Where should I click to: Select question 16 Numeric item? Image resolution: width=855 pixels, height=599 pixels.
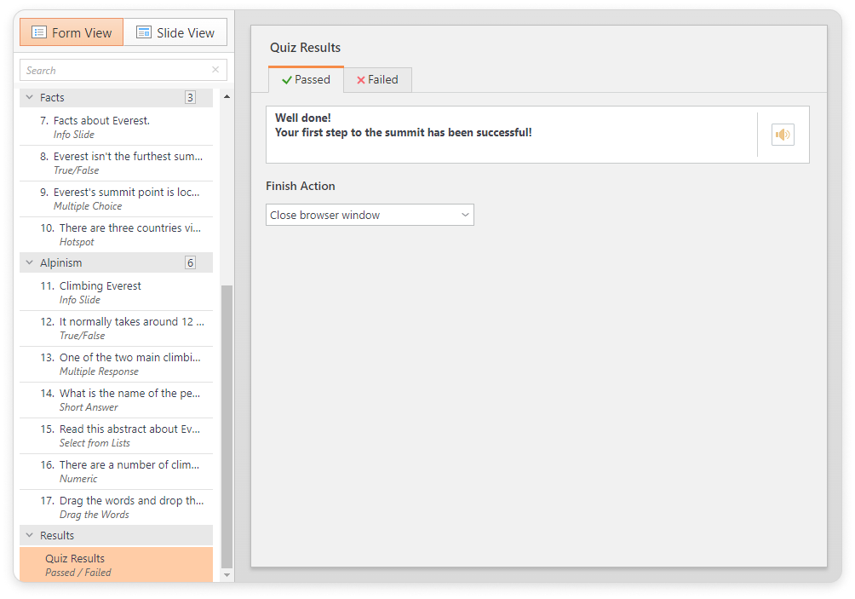(x=116, y=471)
